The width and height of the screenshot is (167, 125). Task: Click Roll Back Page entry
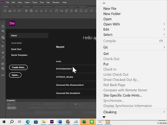pos(114,85)
